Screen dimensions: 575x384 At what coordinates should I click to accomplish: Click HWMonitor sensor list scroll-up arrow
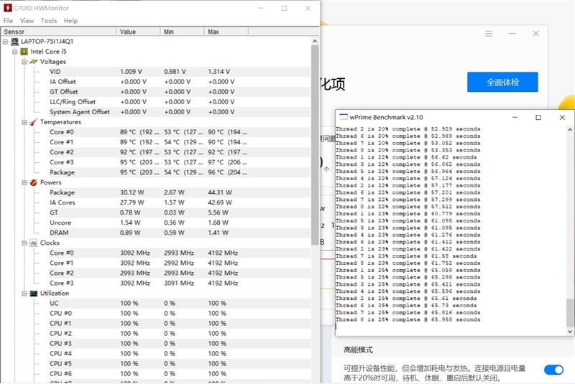click(315, 41)
